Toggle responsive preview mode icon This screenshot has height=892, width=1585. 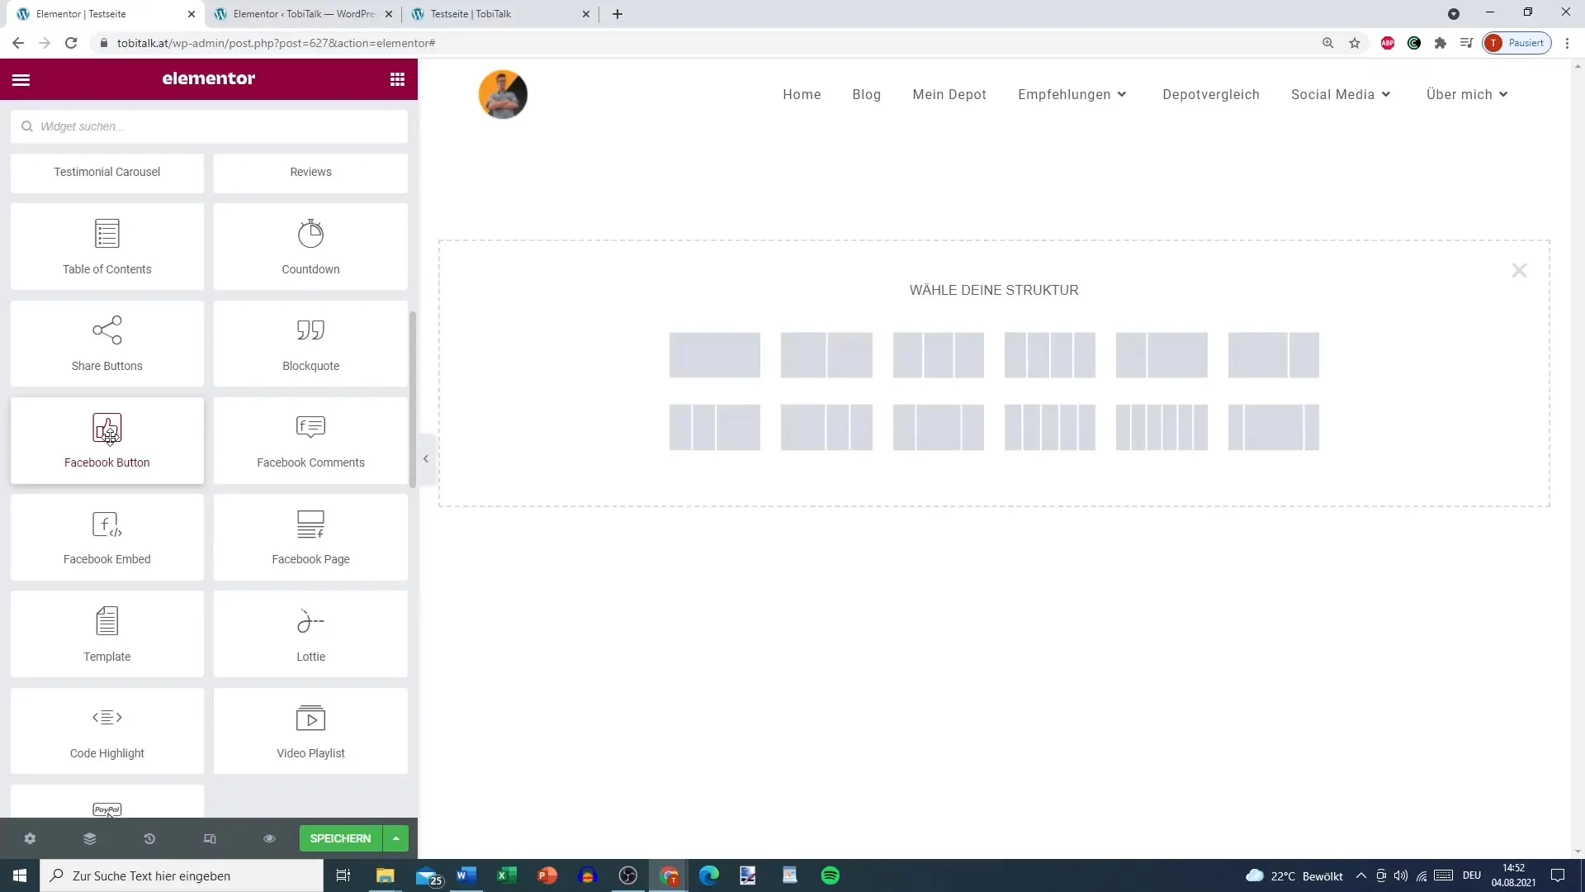pos(209,838)
